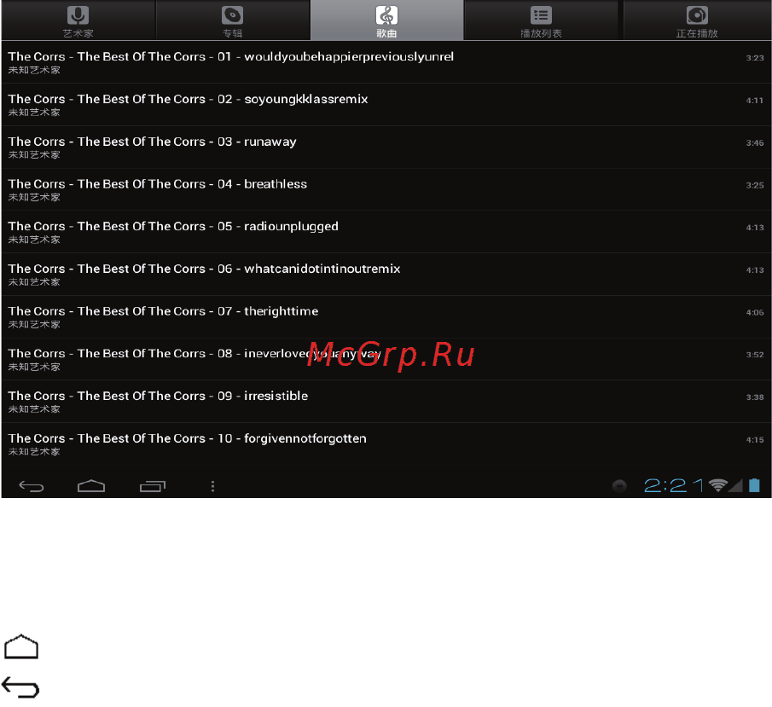Tap the Back arrow in the navigation bar
The width and height of the screenshot is (772, 707).
[32, 486]
